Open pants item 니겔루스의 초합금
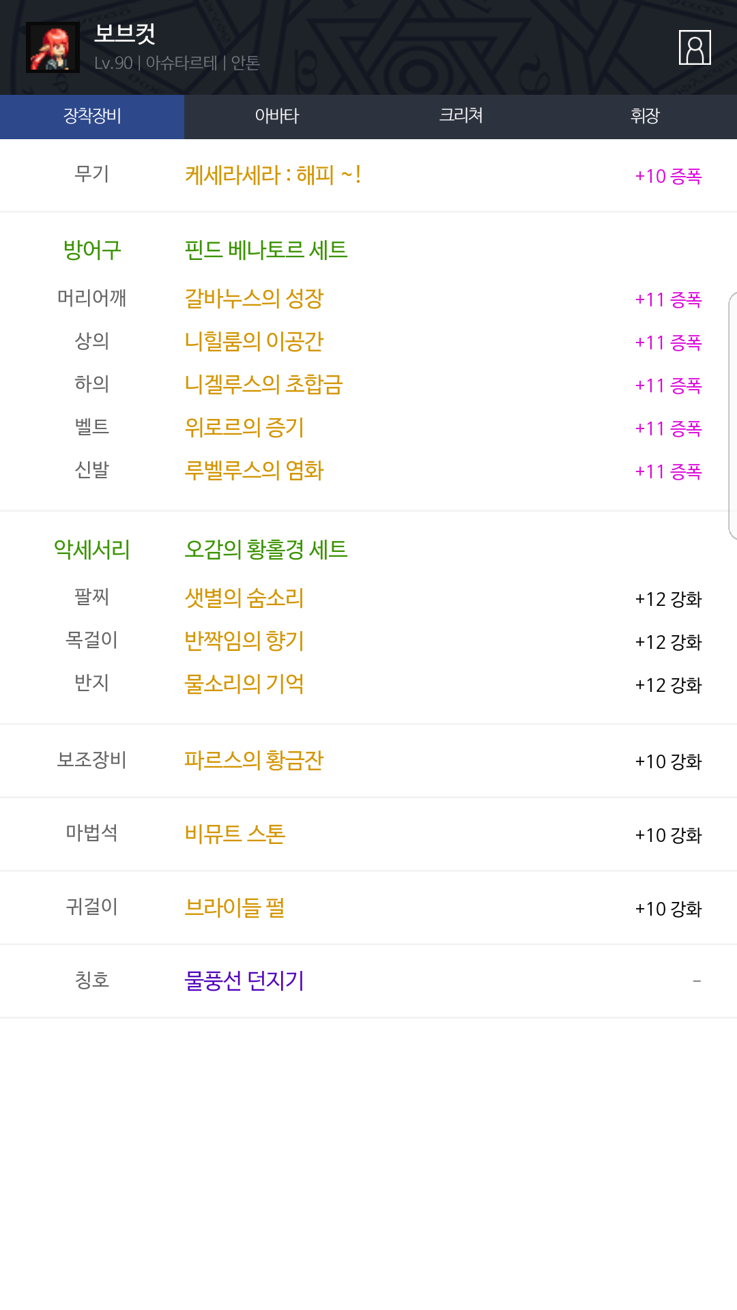This screenshot has height=1310, width=737. (x=263, y=384)
